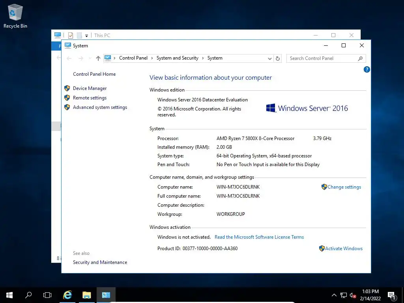
Task: Open Security and Maintenance link
Action: (100, 262)
